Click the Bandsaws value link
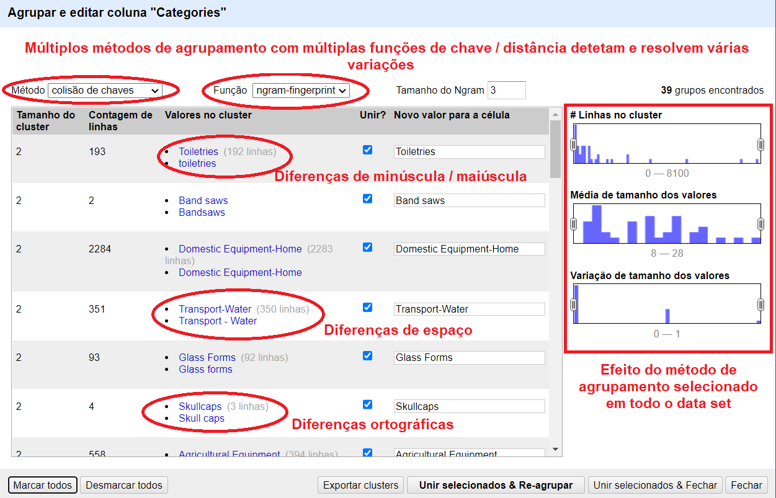This screenshot has height=498, width=776. [x=202, y=211]
